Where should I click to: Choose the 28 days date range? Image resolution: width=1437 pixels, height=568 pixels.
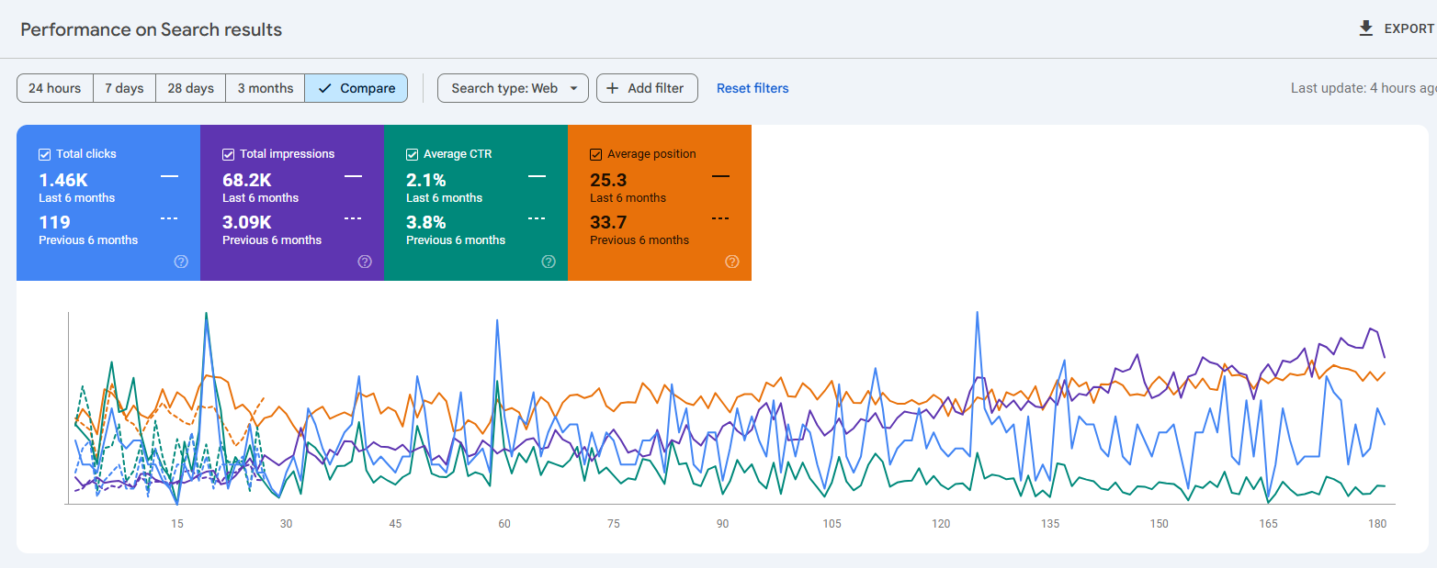tap(190, 88)
